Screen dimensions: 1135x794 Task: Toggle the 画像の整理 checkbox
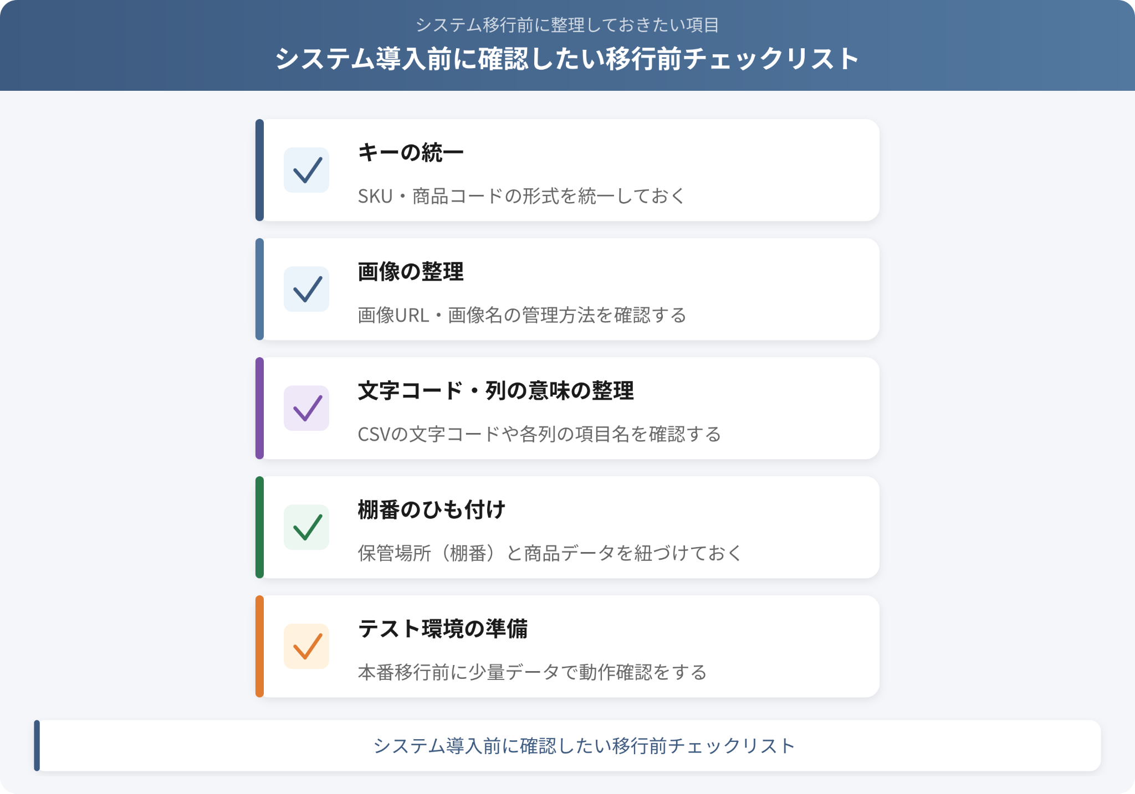pyautogui.click(x=306, y=289)
